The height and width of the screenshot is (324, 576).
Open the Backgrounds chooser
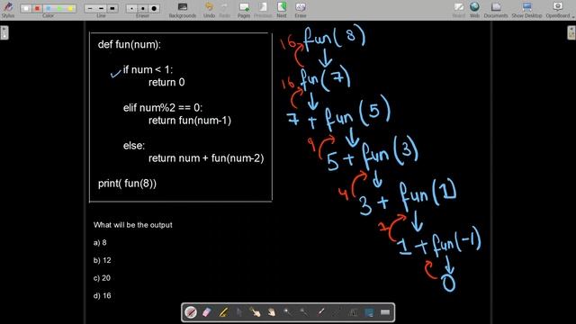(183, 10)
